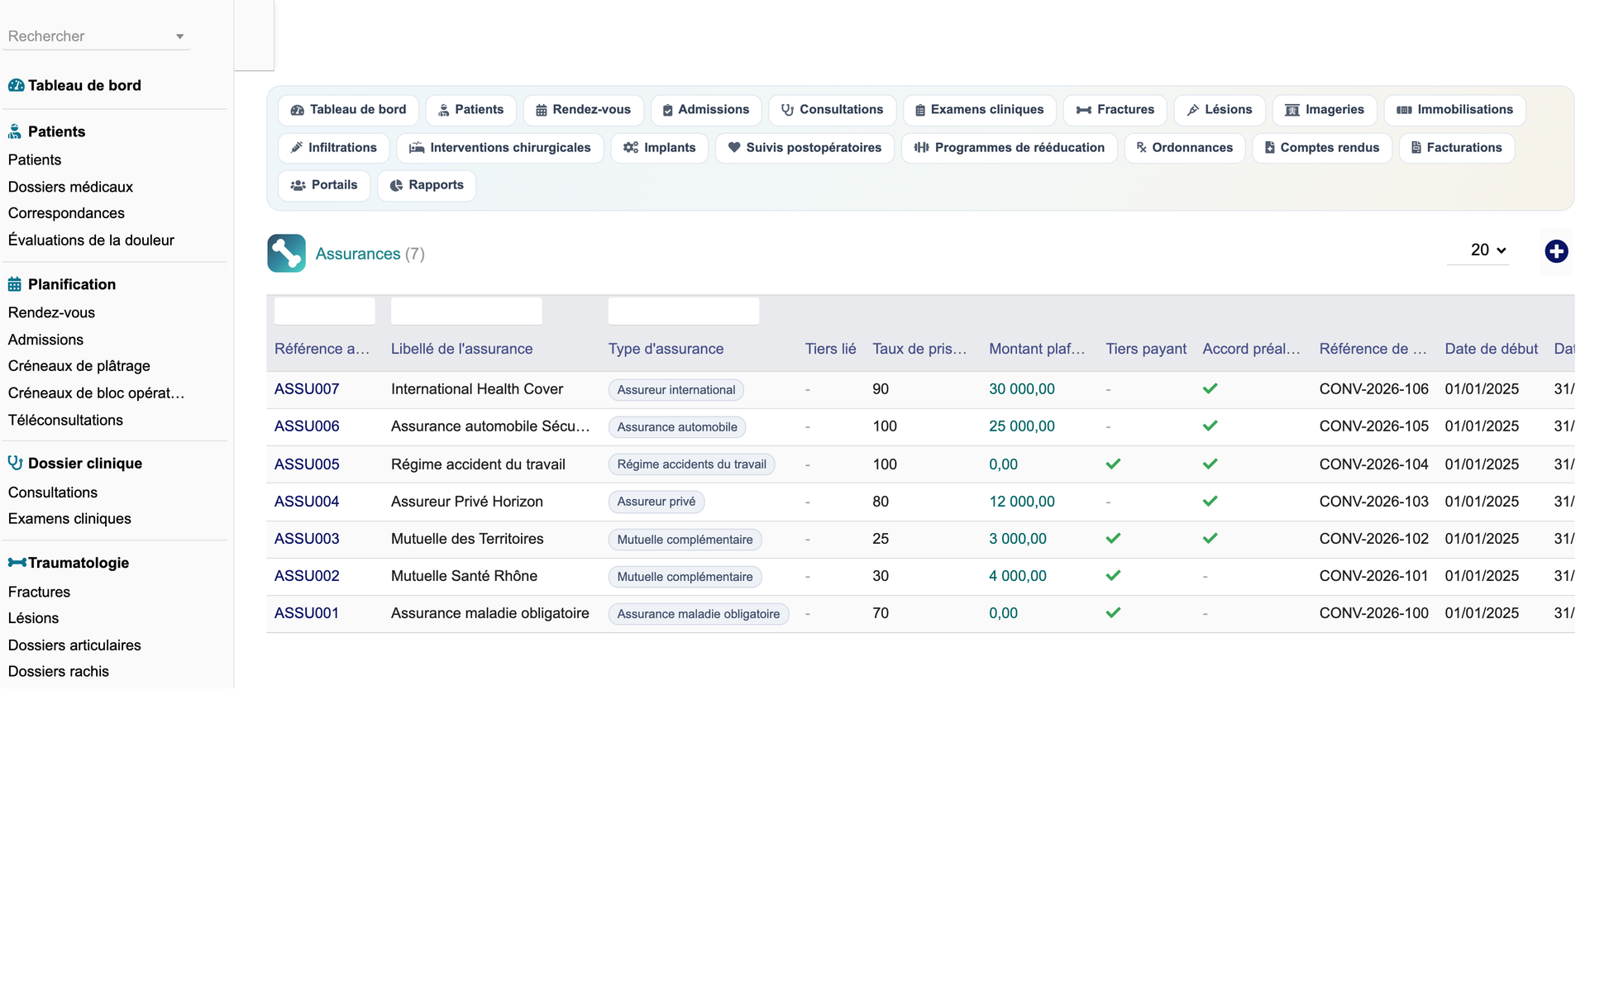Click the stethoscope icon on Consultations tab
The height and width of the screenshot is (995, 1609).
tap(787, 110)
